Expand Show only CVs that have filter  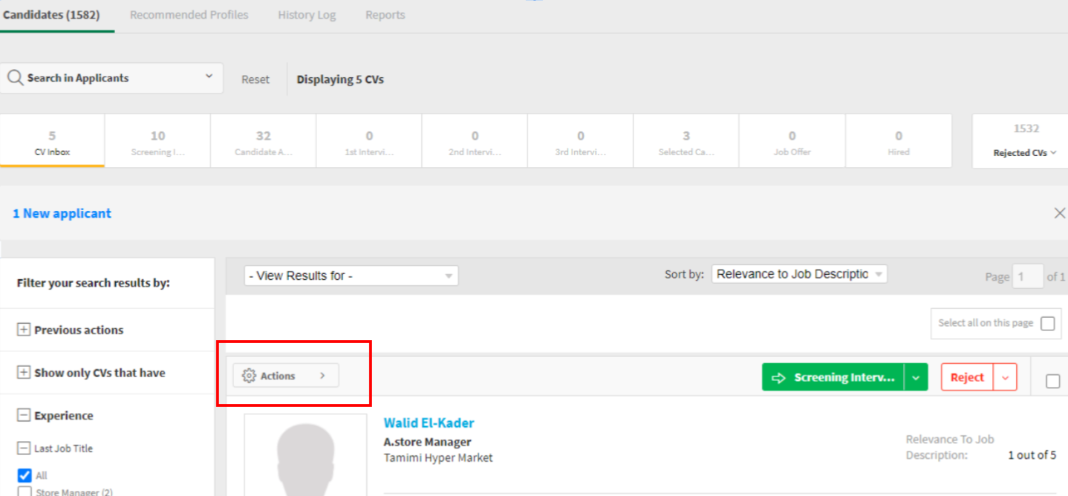point(24,373)
